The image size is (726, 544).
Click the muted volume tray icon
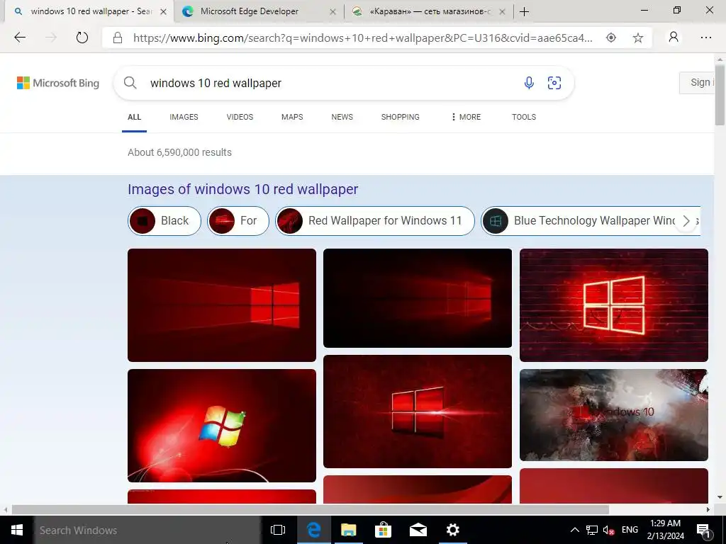[608, 530]
